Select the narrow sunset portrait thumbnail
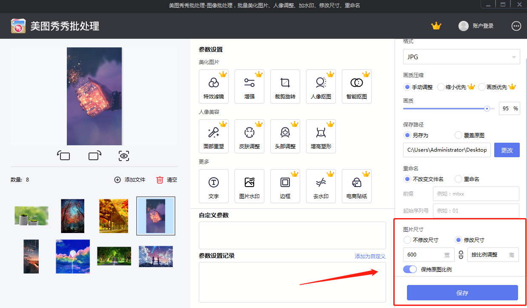The height and width of the screenshot is (308, 527). coord(31,256)
